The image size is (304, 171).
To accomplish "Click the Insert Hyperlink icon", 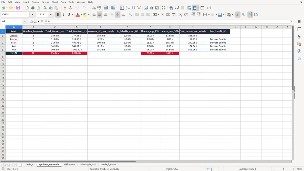I will click(171, 8).
